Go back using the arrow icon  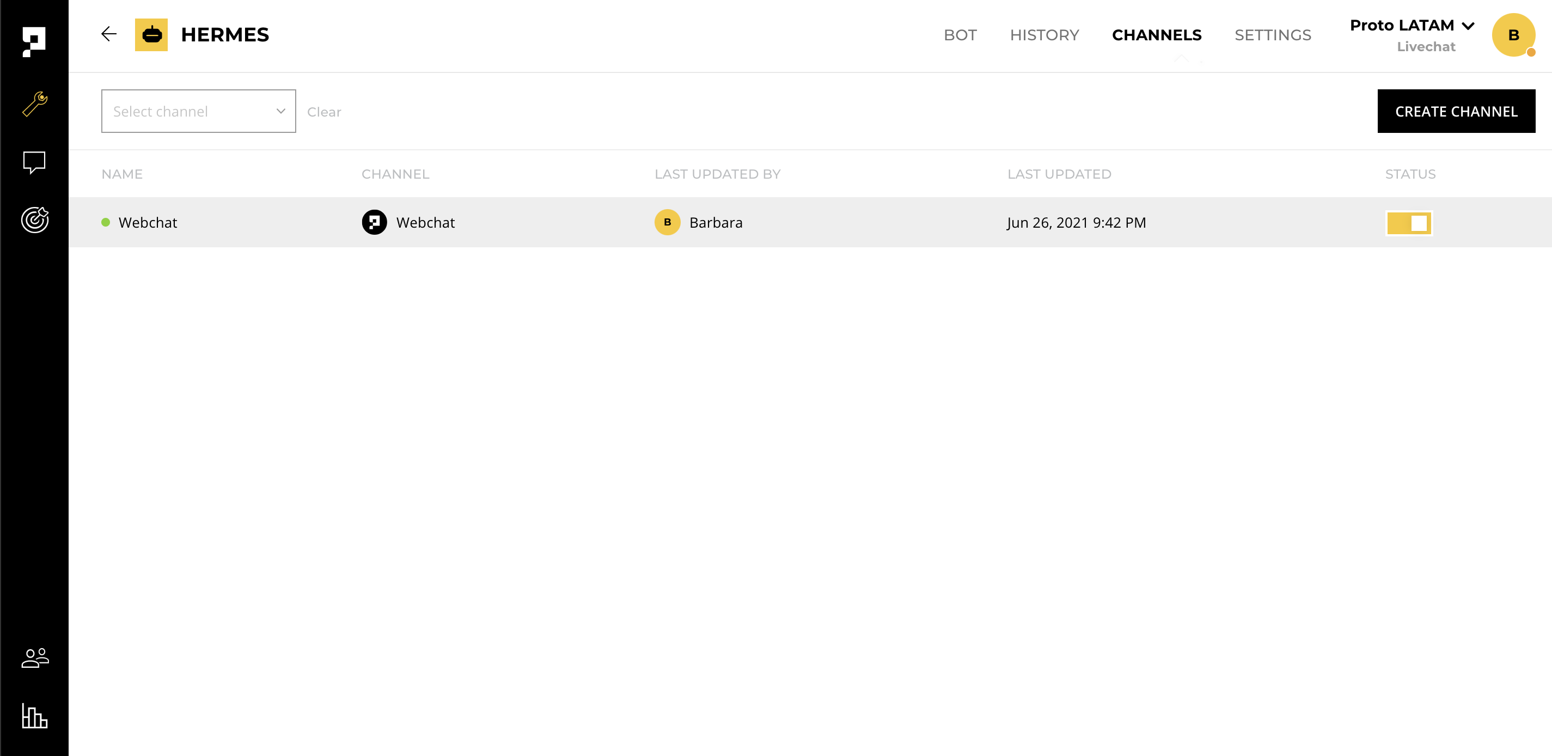coord(108,34)
